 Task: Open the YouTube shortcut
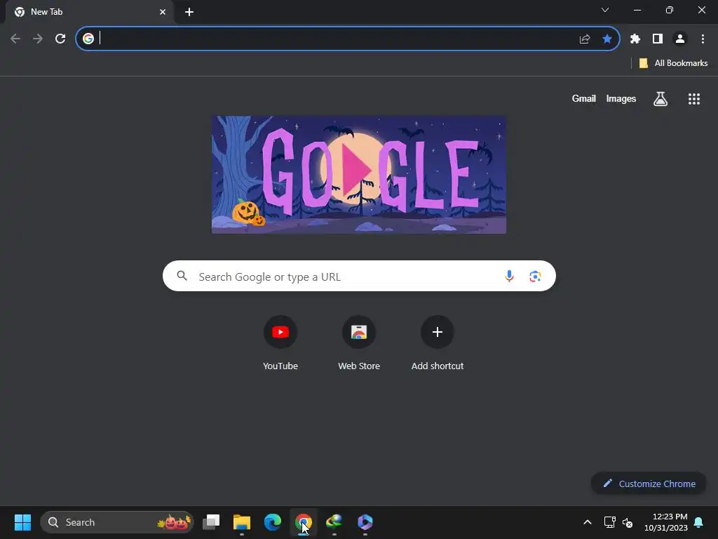pyautogui.click(x=280, y=342)
